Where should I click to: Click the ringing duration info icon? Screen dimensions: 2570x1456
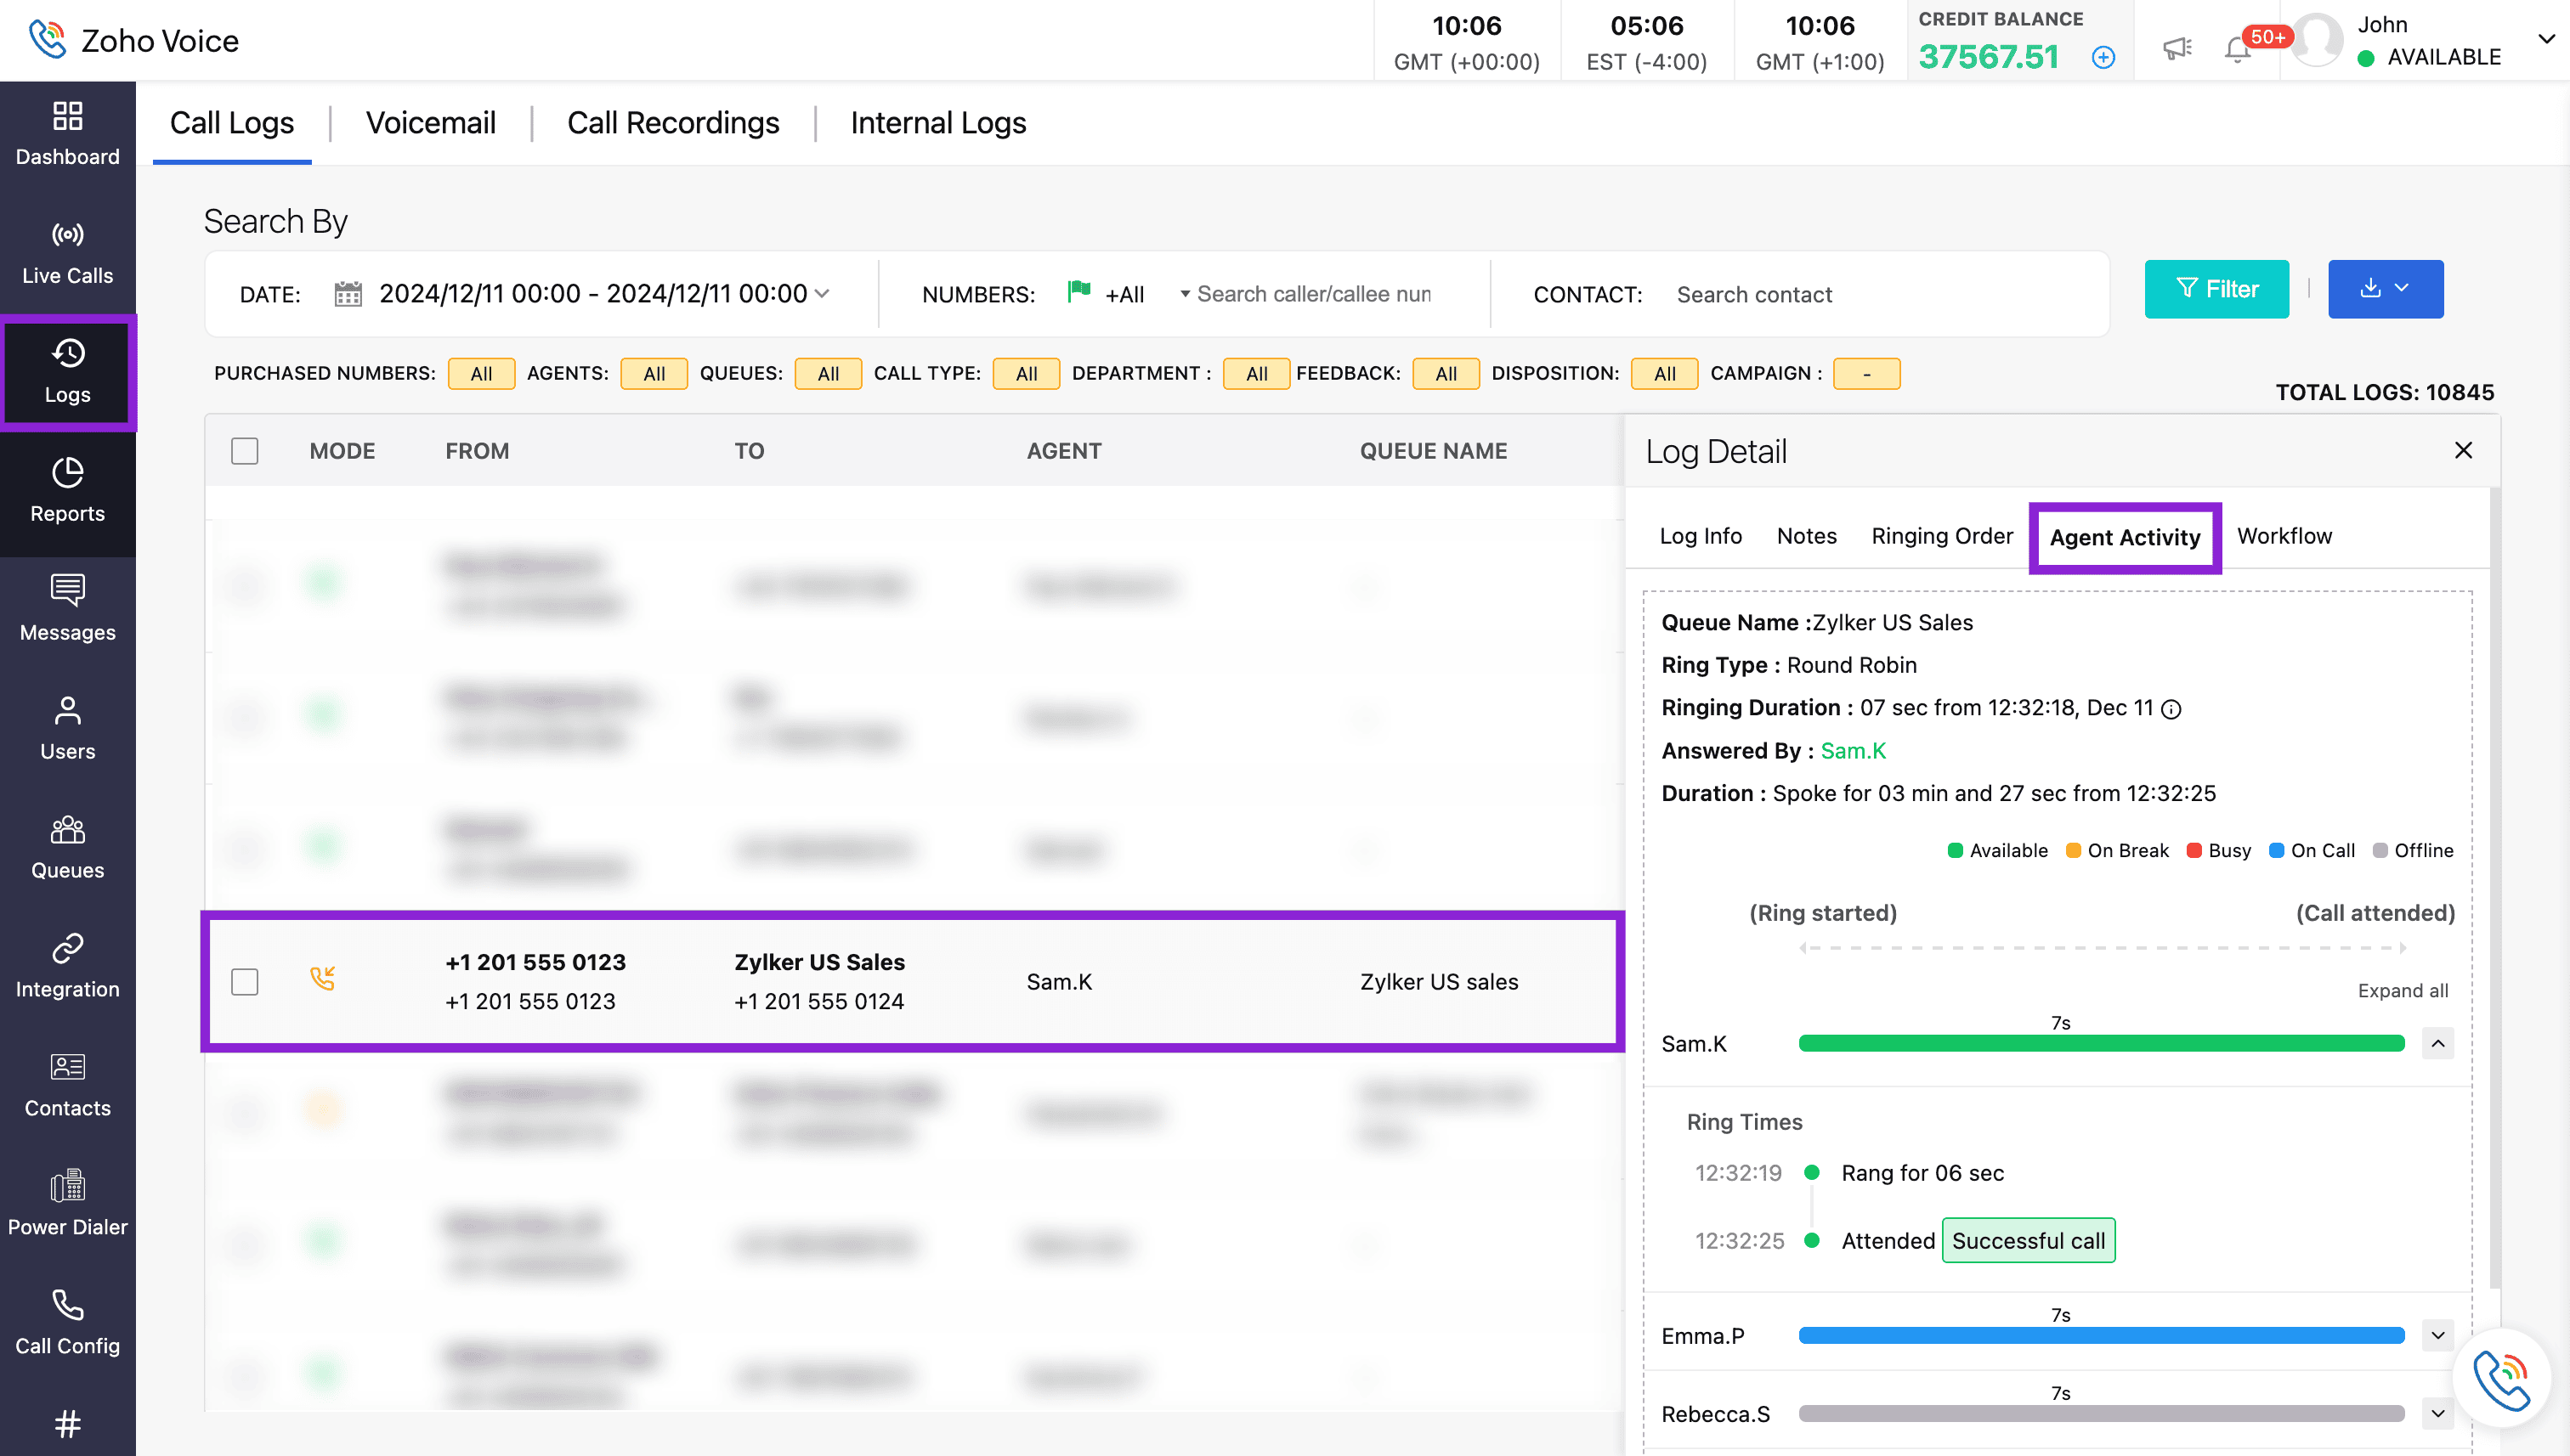tap(2171, 709)
